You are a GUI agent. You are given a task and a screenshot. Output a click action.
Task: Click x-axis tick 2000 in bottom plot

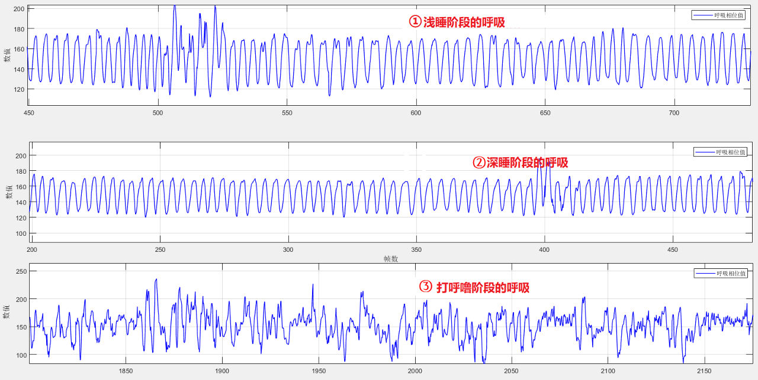click(x=415, y=371)
